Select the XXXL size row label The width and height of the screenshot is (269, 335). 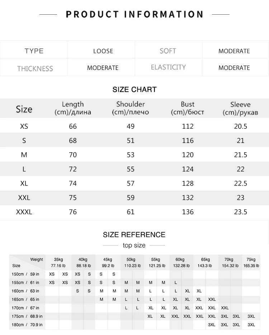tap(24, 212)
